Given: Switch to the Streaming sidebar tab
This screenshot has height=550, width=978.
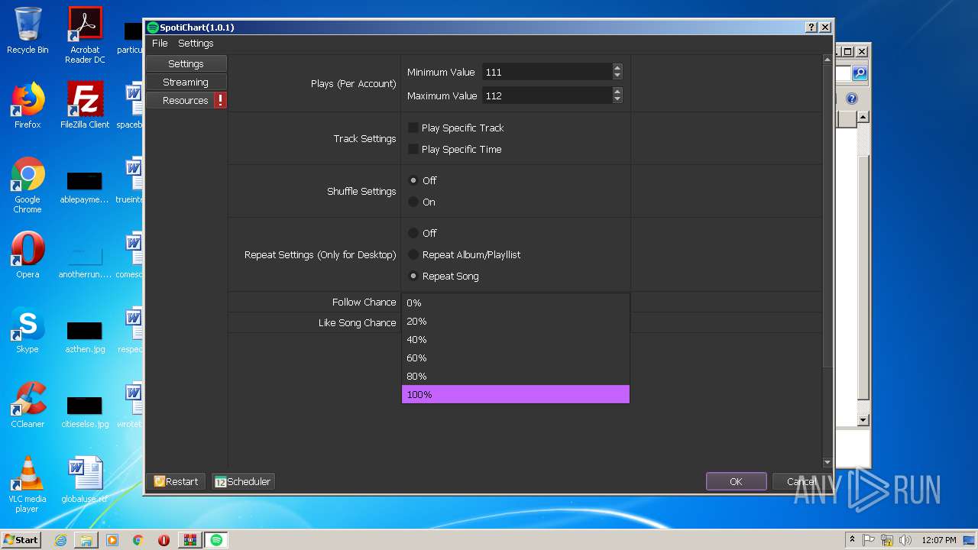Looking at the screenshot, I should pos(186,82).
